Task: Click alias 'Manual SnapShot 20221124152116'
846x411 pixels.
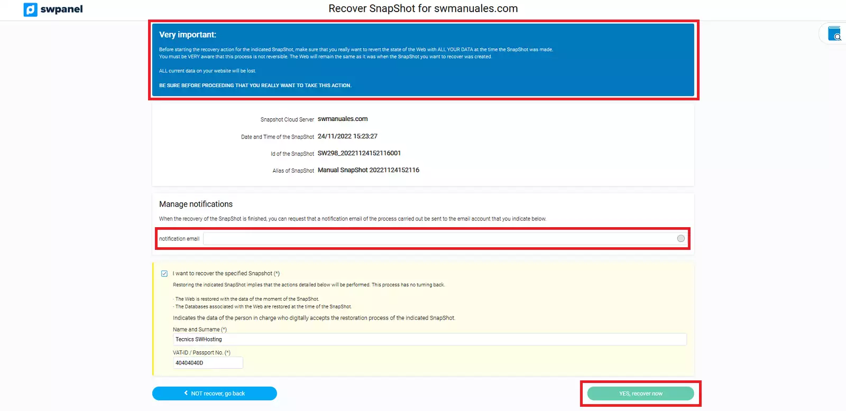Action: click(369, 170)
